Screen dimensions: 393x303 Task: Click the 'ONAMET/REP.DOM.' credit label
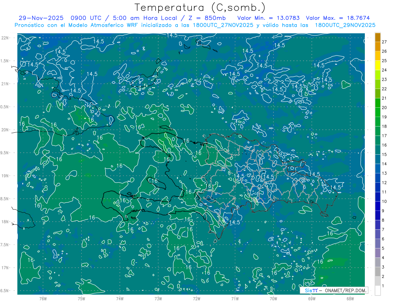point(345,290)
